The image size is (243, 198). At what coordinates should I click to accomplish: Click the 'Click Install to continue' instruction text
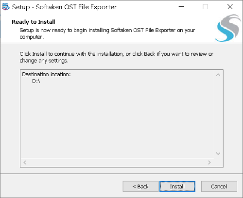pyautogui.click(x=116, y=57)
